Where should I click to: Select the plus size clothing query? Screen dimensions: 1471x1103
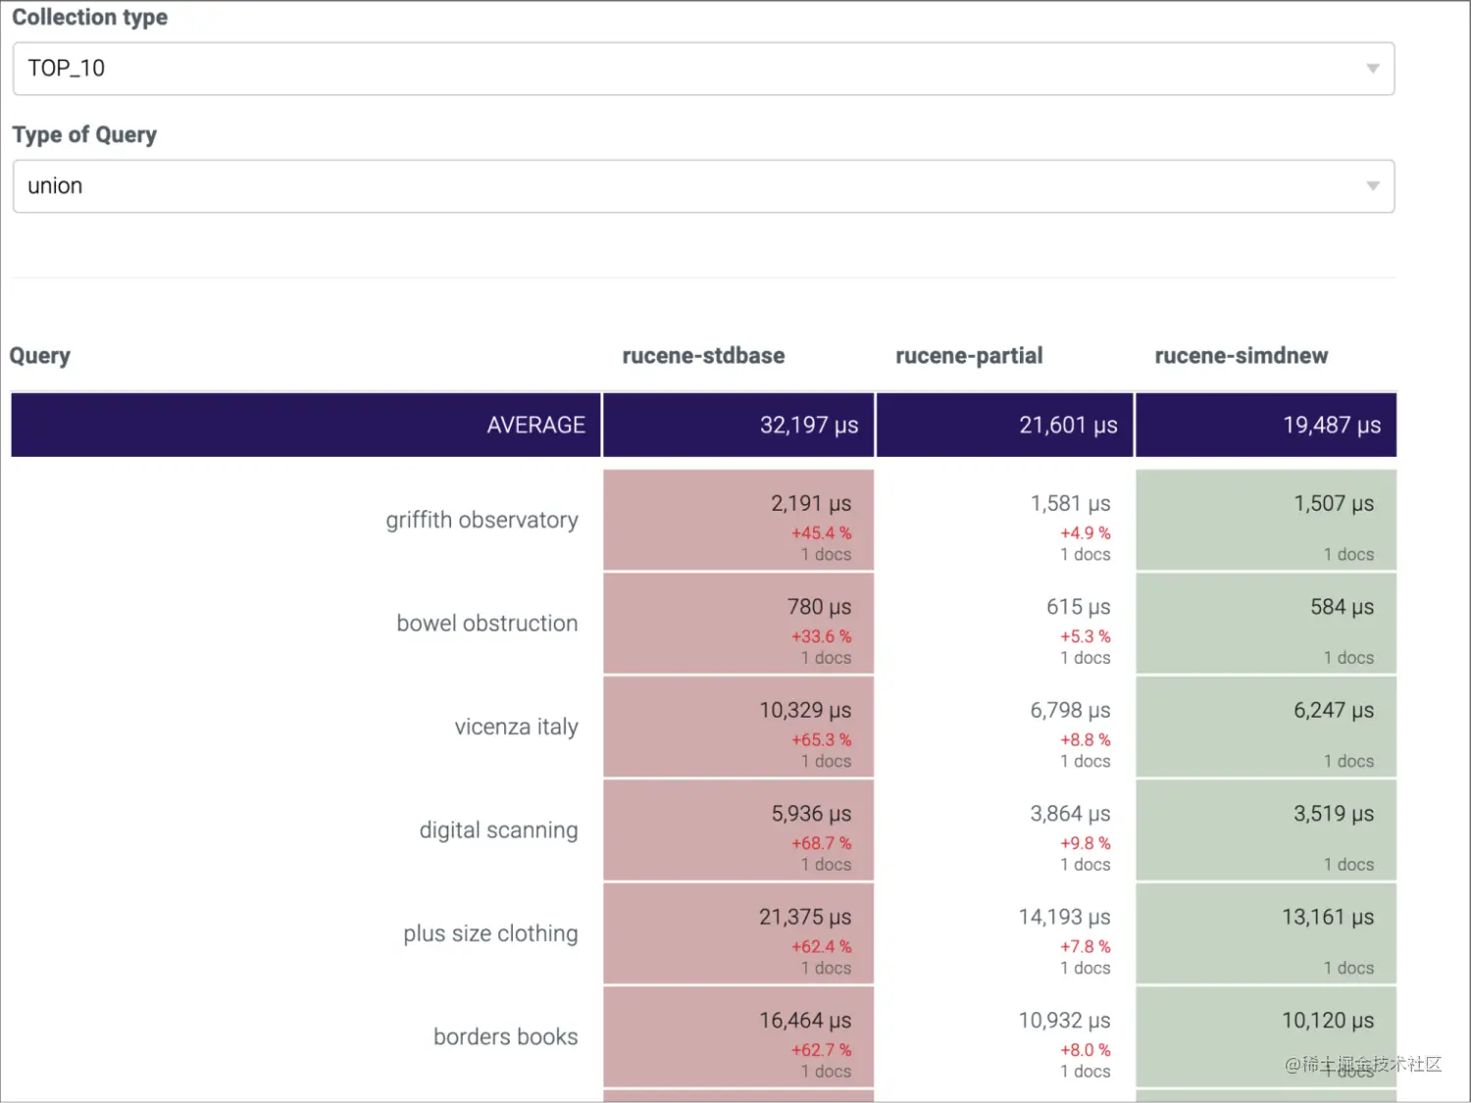[x=490, y=933]
